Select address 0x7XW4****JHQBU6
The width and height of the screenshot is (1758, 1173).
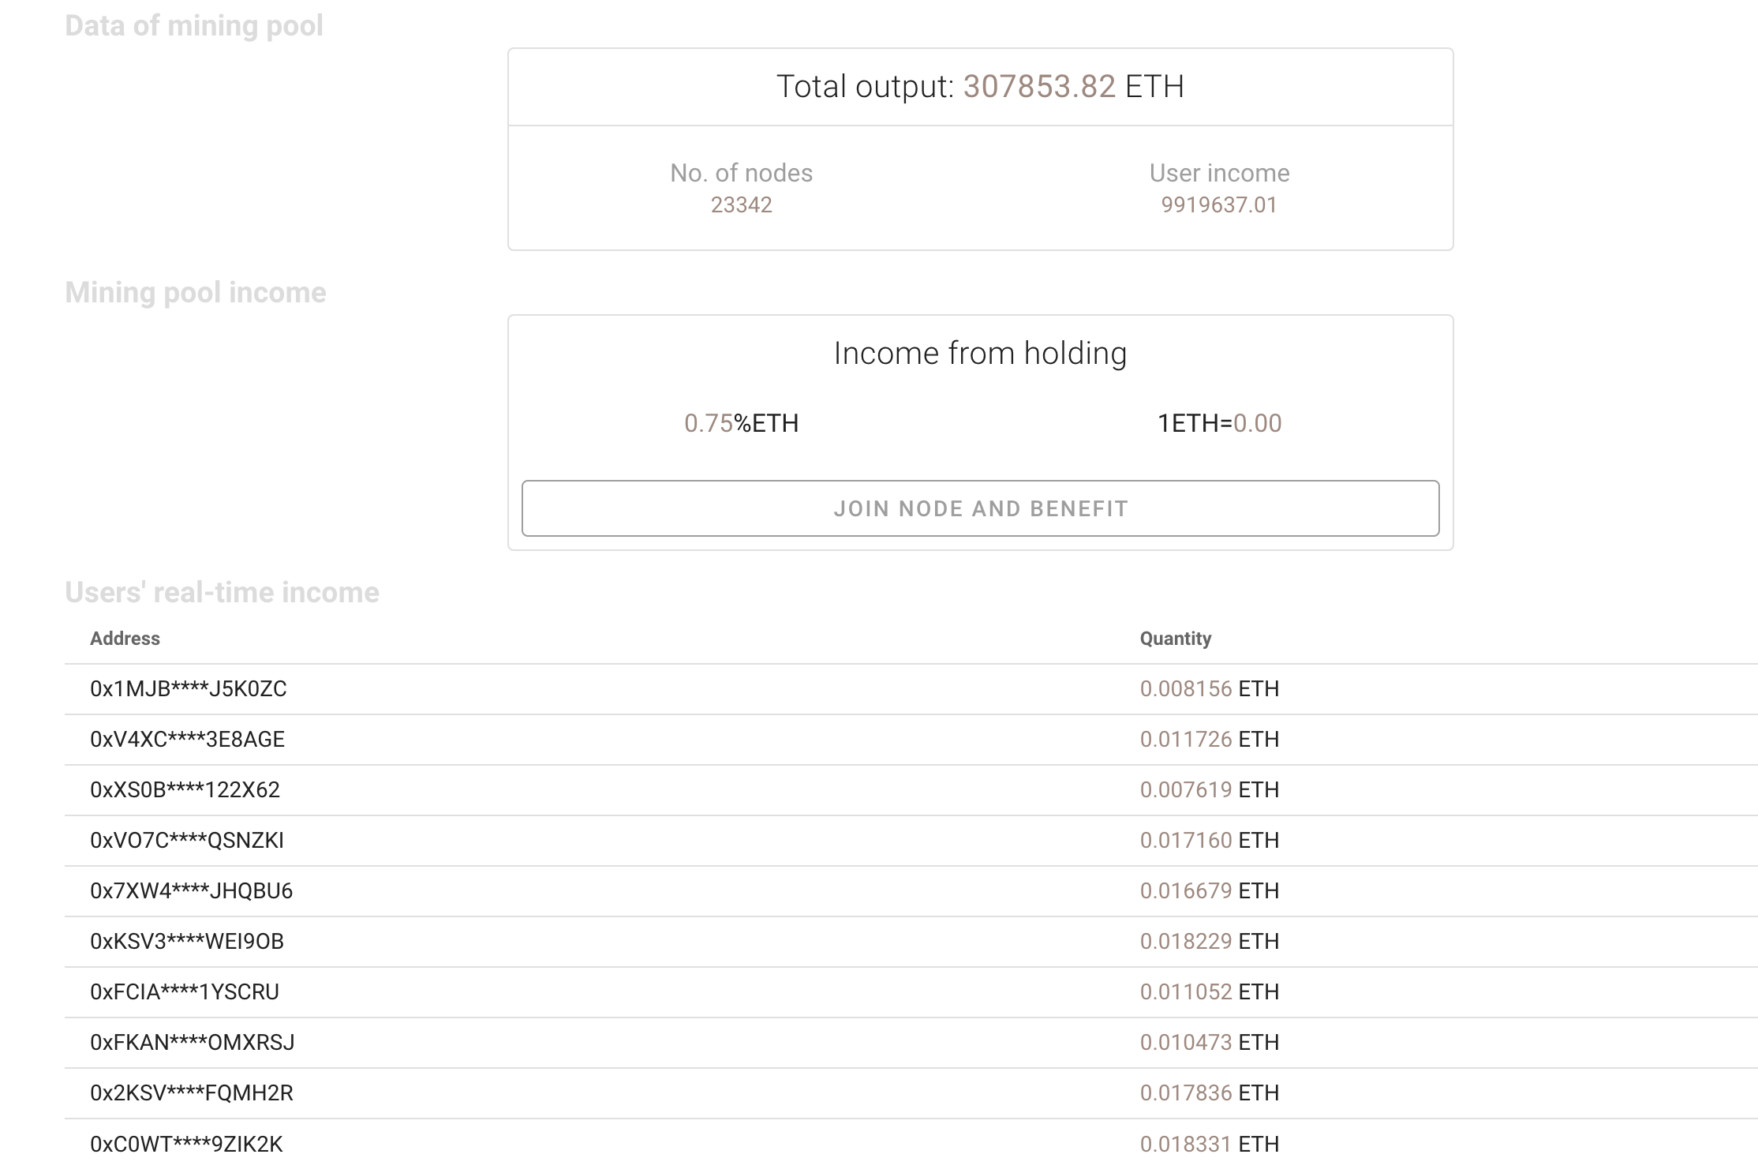point(191,891)
